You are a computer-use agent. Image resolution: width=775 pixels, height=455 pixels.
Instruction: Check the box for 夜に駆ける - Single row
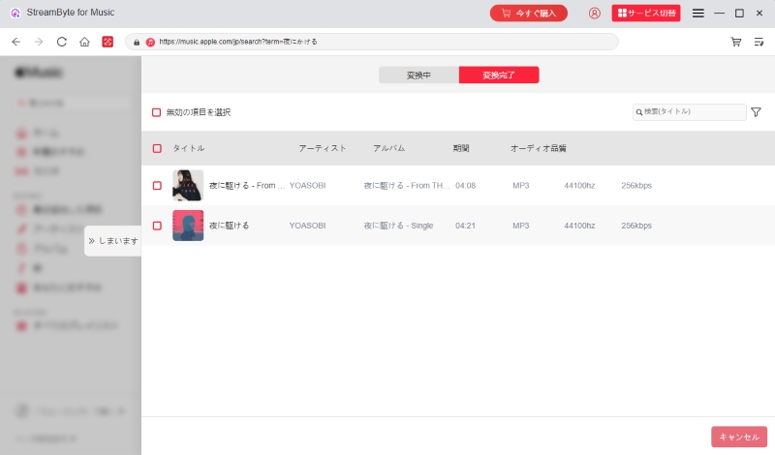(157, 226)
